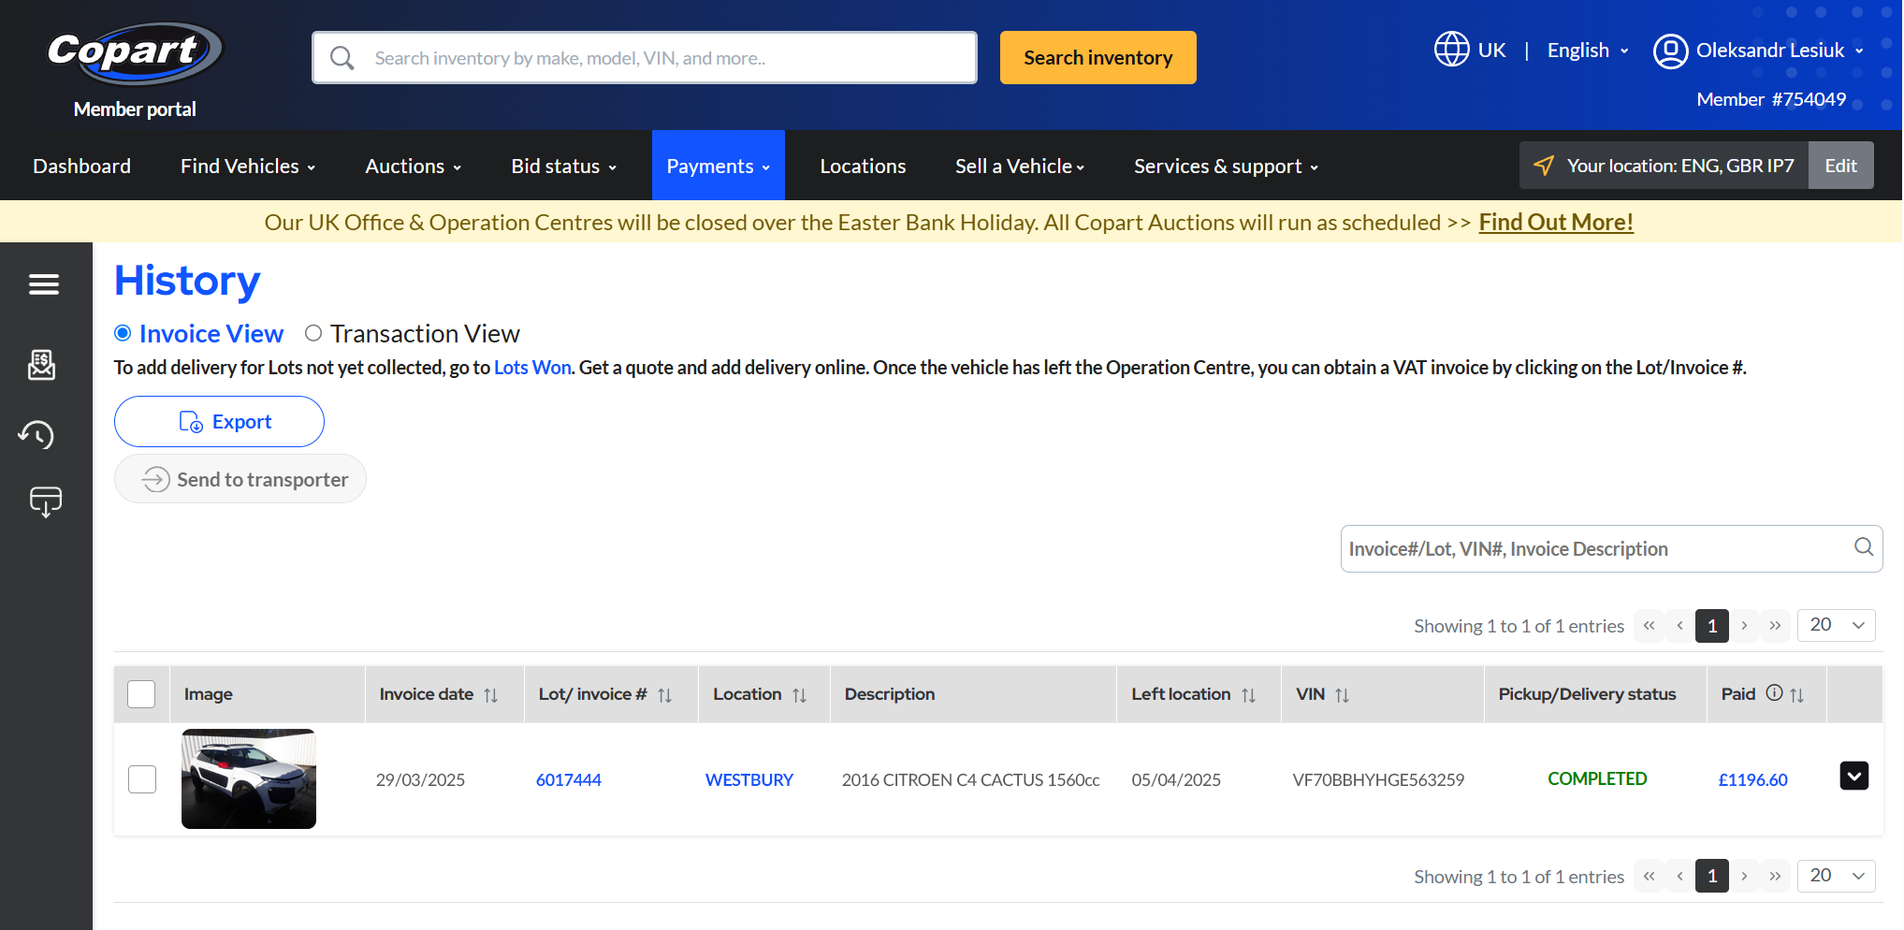
Task: Select page 1 in top pagination
Action: (x=1712, y=625)
